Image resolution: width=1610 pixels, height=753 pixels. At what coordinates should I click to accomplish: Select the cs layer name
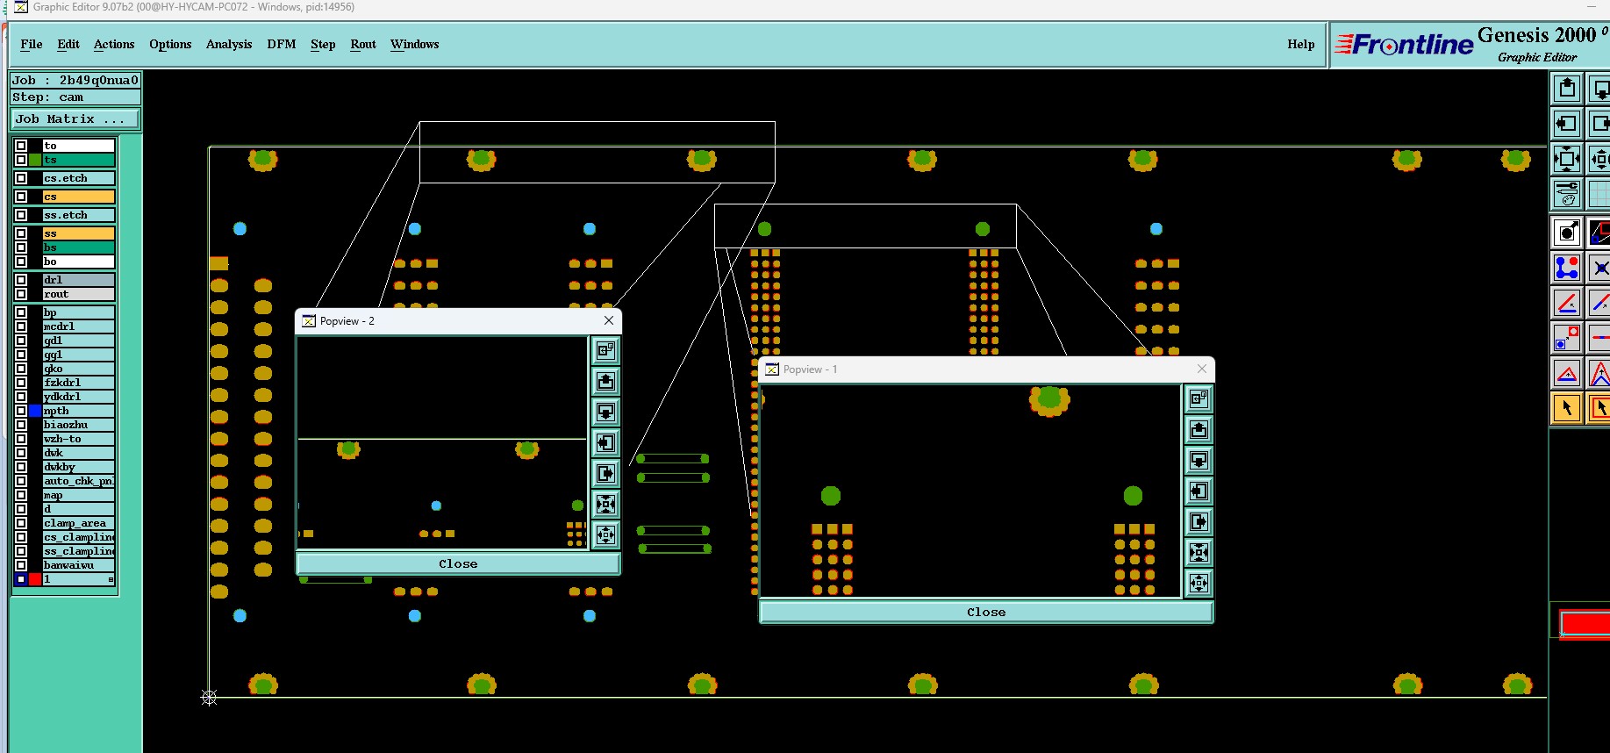point(79,197)
